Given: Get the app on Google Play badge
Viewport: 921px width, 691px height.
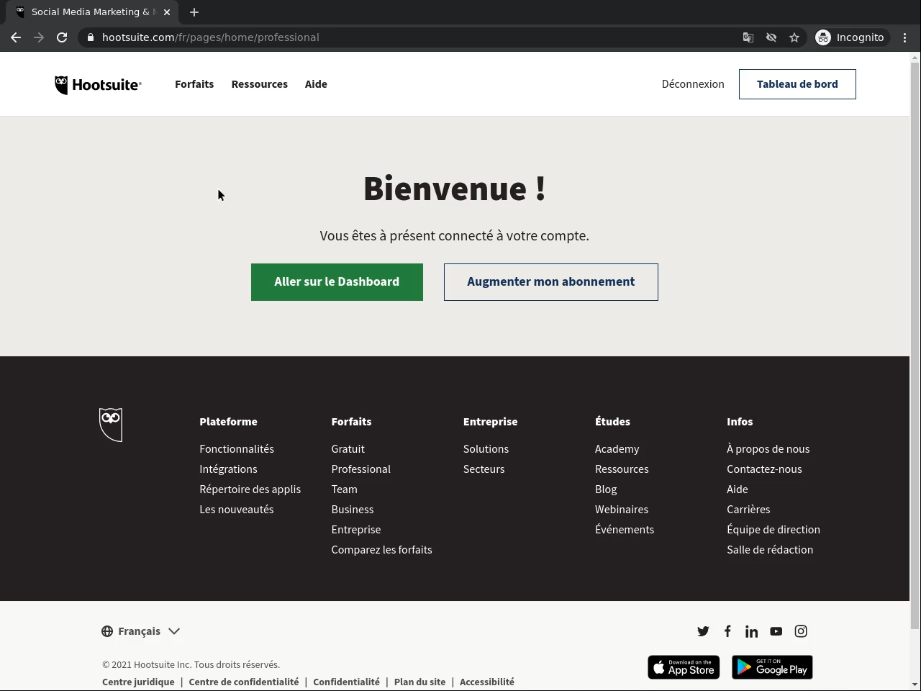Looking at the screenshot, I should point(772,667).
